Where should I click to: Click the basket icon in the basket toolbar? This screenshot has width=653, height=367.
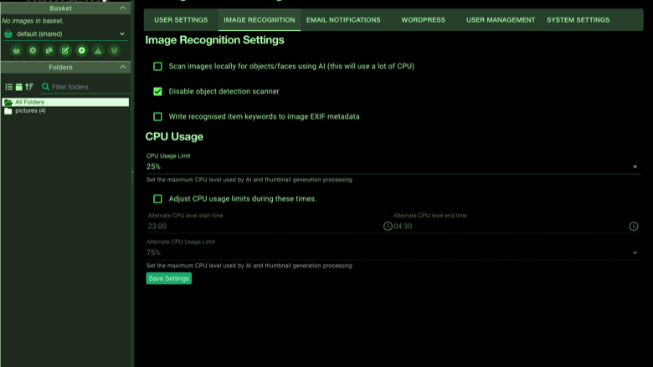click(x=16, y=50)
